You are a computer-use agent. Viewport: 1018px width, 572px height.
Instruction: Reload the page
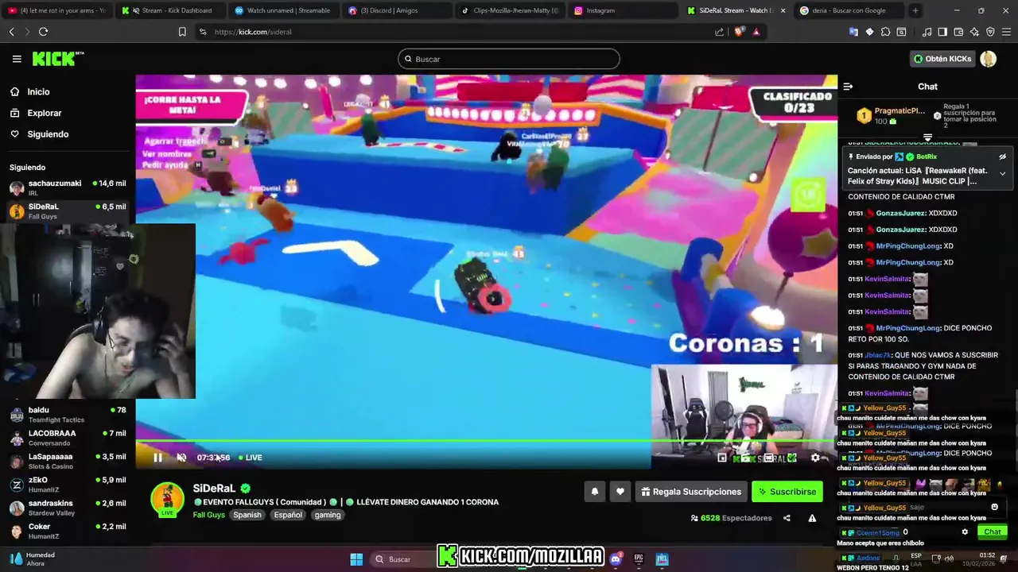43,32
